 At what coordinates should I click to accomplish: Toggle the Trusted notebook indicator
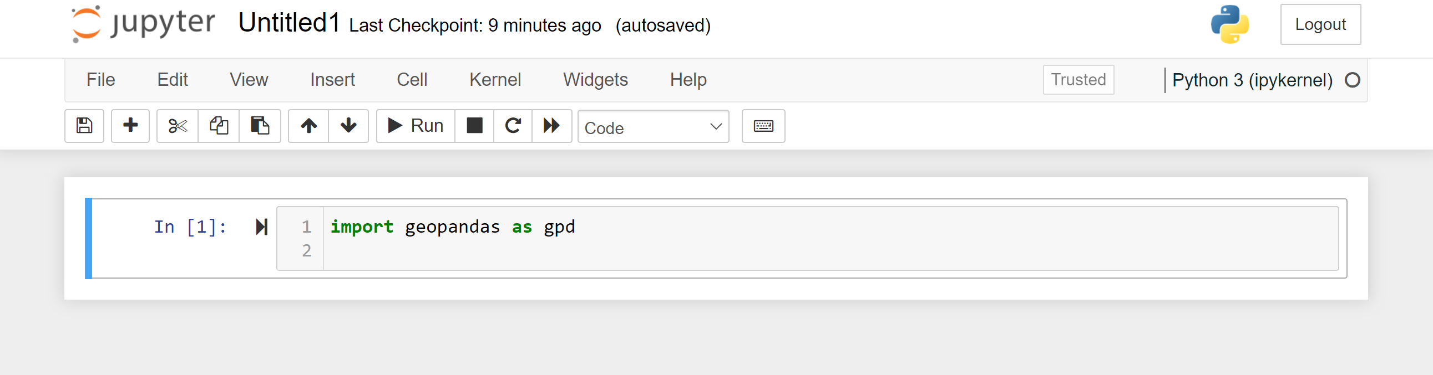[1077, 80]
